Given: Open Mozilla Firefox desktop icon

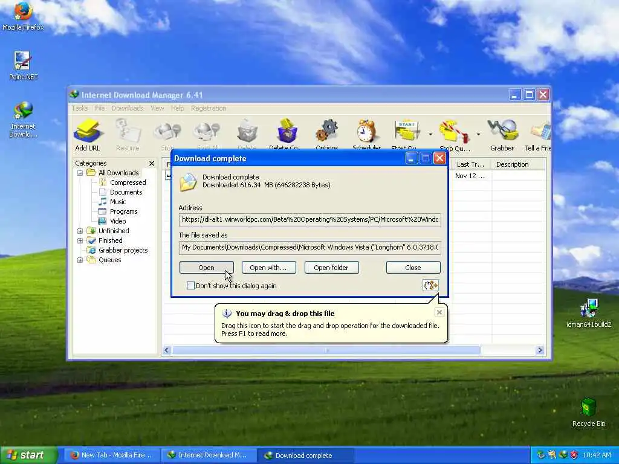Looking at the screenshot, I should 23,16.
